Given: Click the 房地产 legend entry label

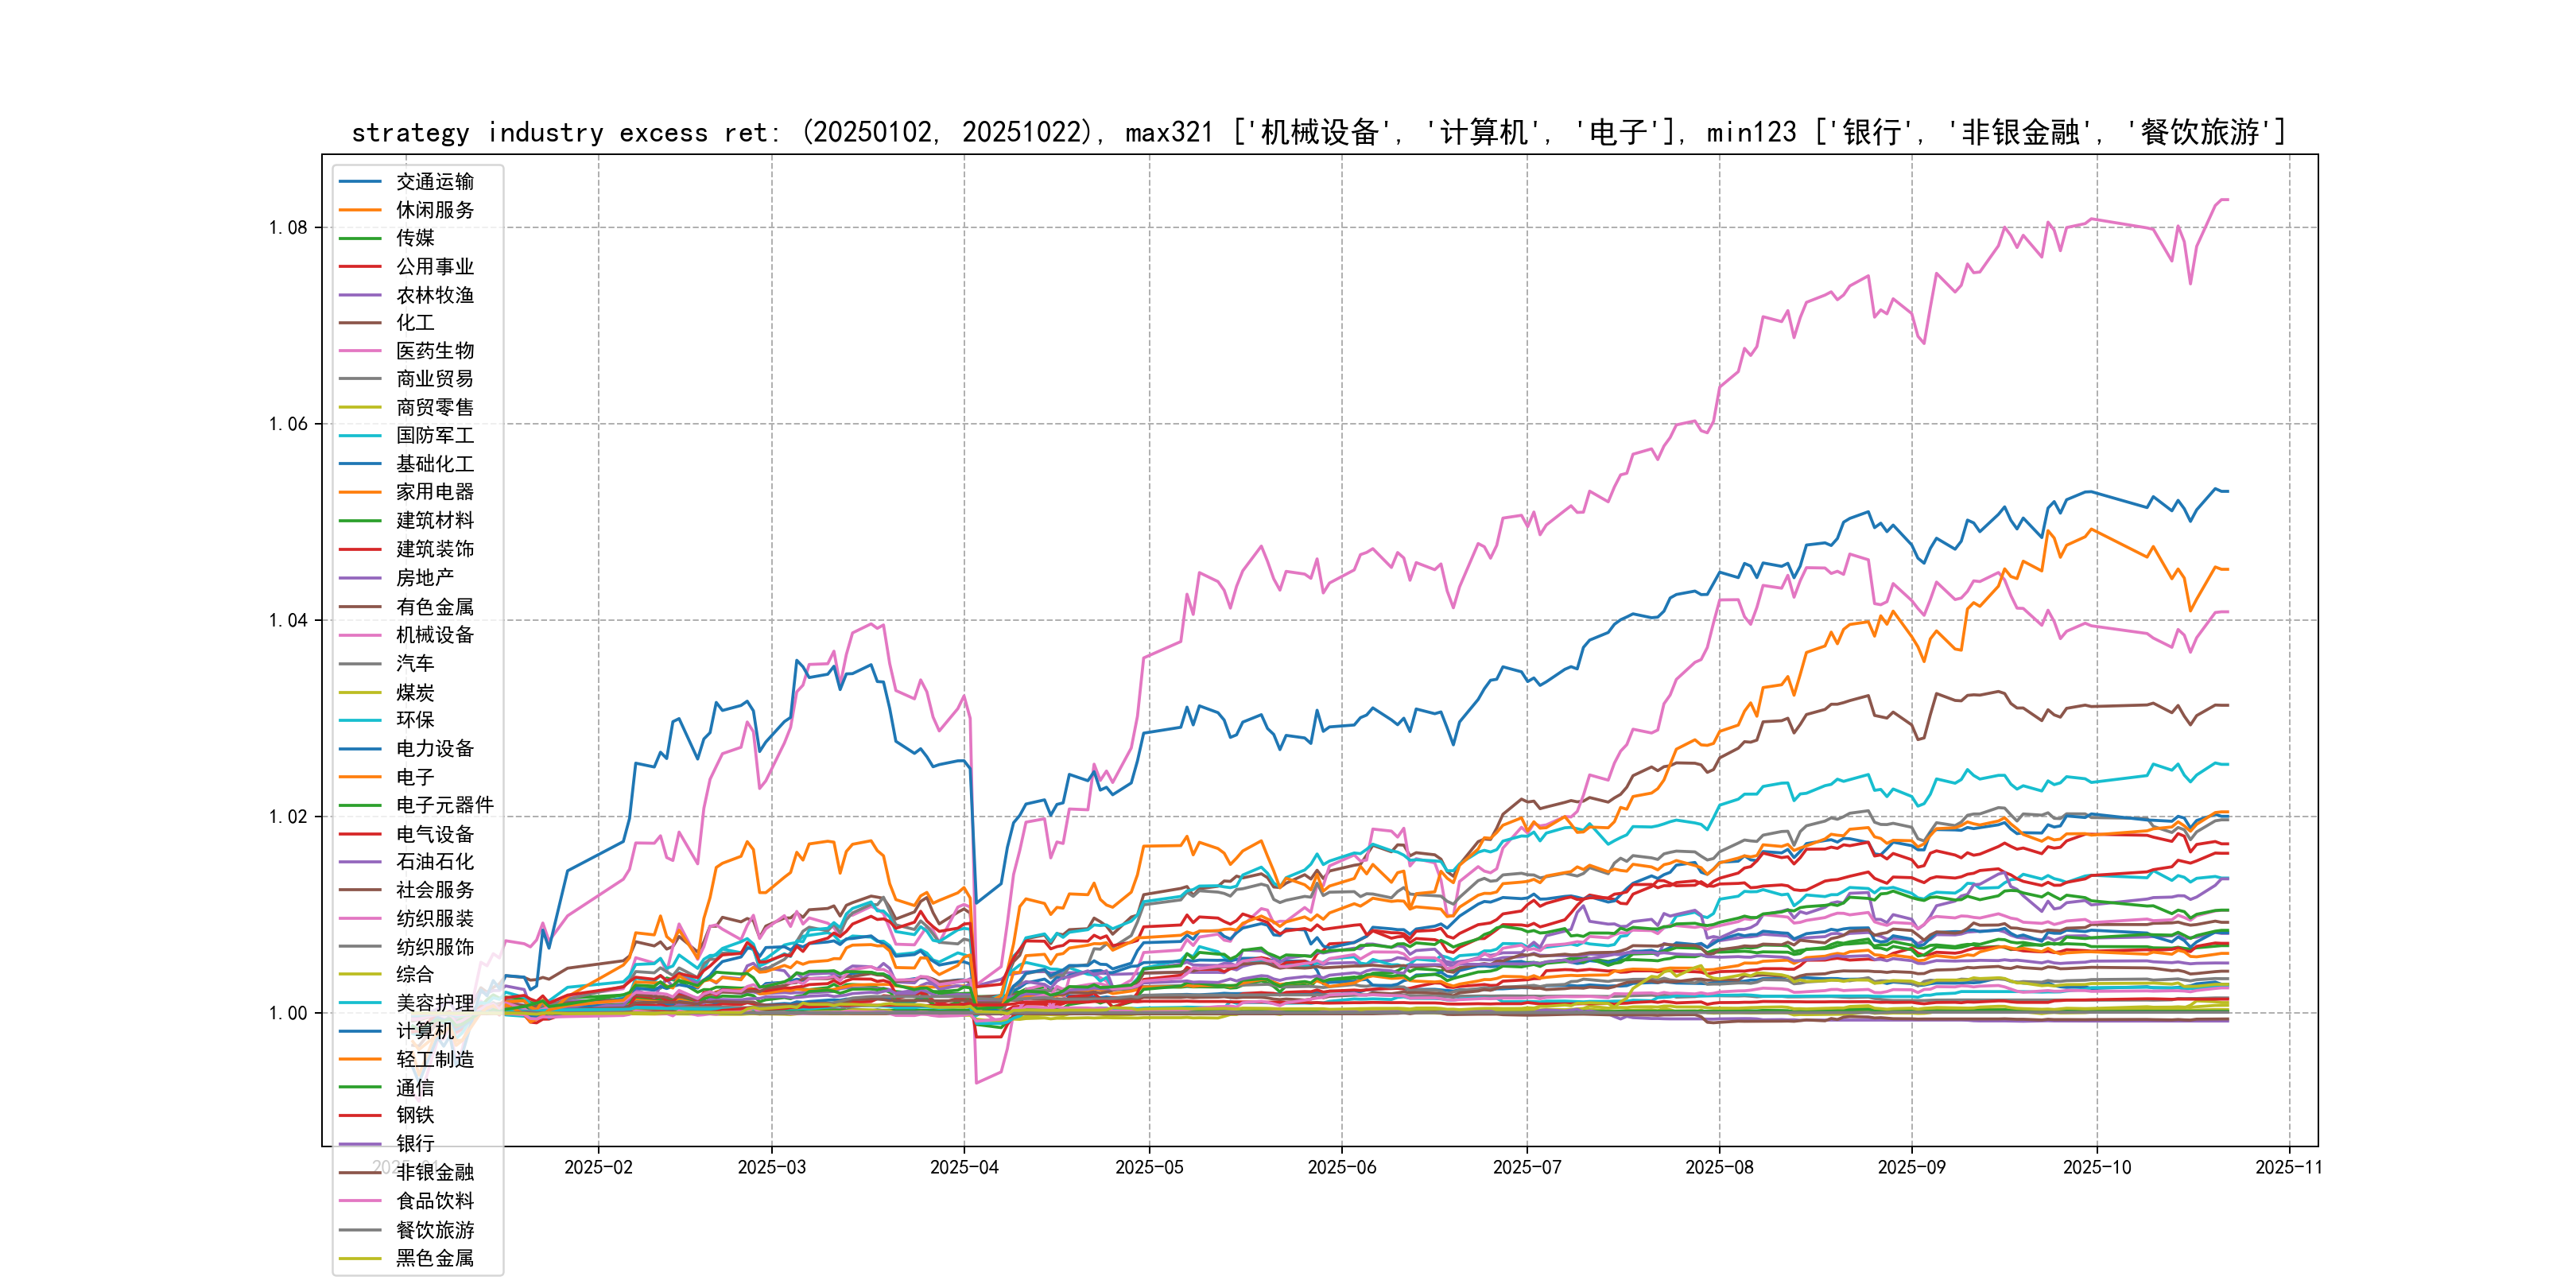Looking at the screenshot, I should tap(424, 578).
